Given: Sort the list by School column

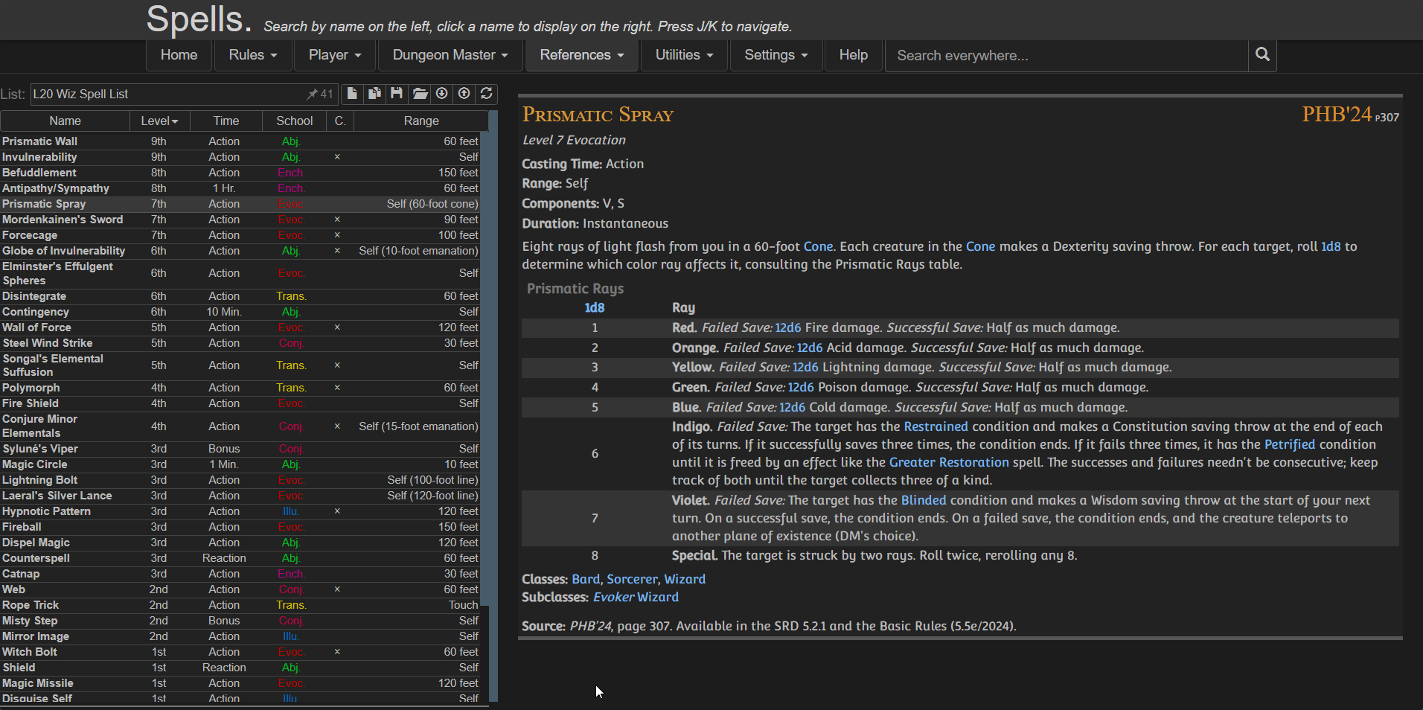Looking at the screenshot, I should (x=295, y=121).
